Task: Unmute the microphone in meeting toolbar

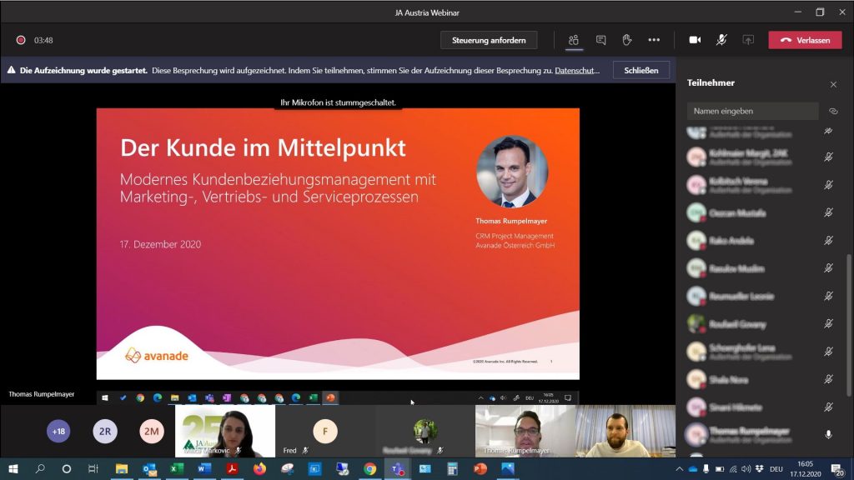Action: tap(721, 40)
